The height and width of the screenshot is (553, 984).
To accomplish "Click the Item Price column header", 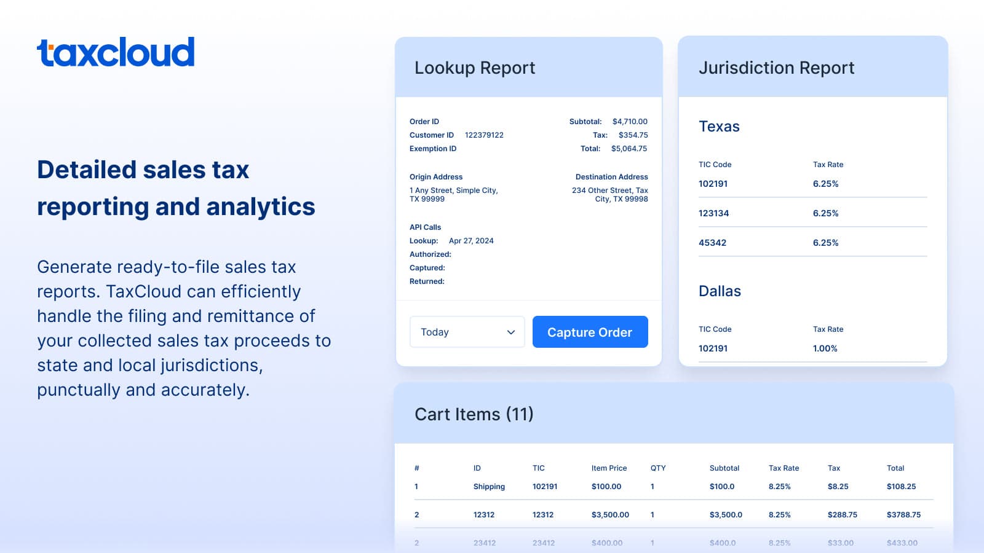I will pyautogui.click(x=609, y=468).
